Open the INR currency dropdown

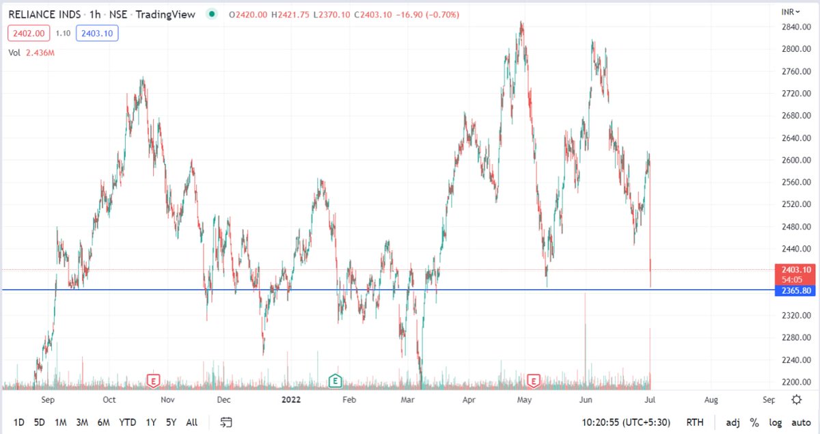pos(791,12)
